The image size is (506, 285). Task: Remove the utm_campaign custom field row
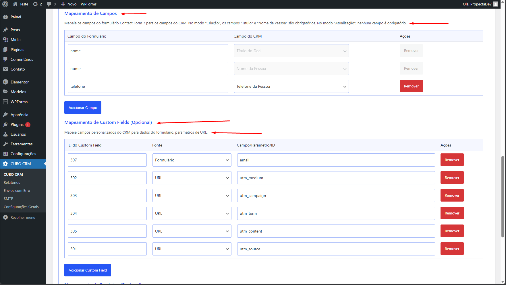click(x=452, y=196)
